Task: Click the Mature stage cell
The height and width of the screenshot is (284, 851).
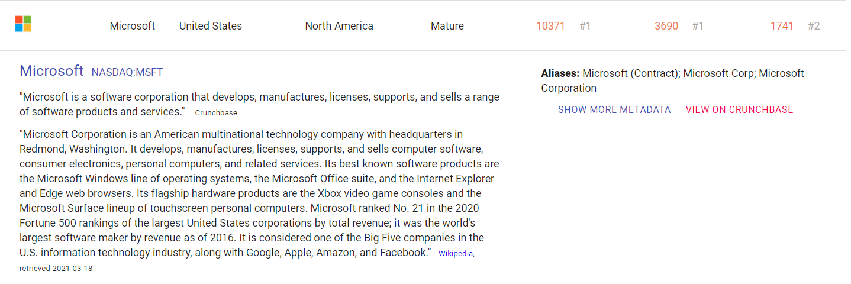Action: point(447,26)
